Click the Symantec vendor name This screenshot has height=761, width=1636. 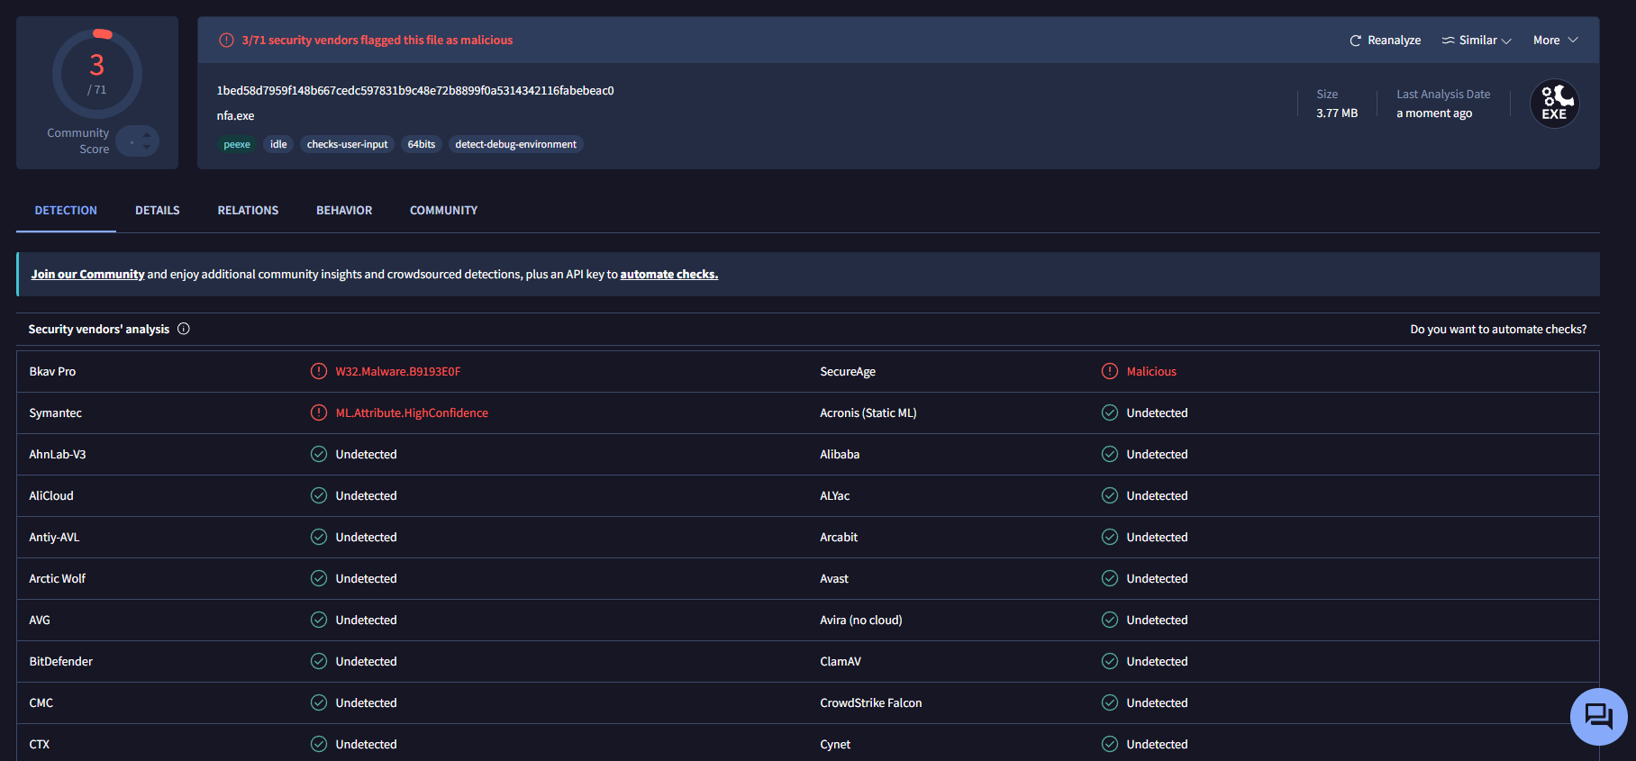tap(55, 413)
